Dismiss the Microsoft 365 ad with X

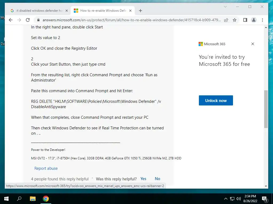click(253, 44)
